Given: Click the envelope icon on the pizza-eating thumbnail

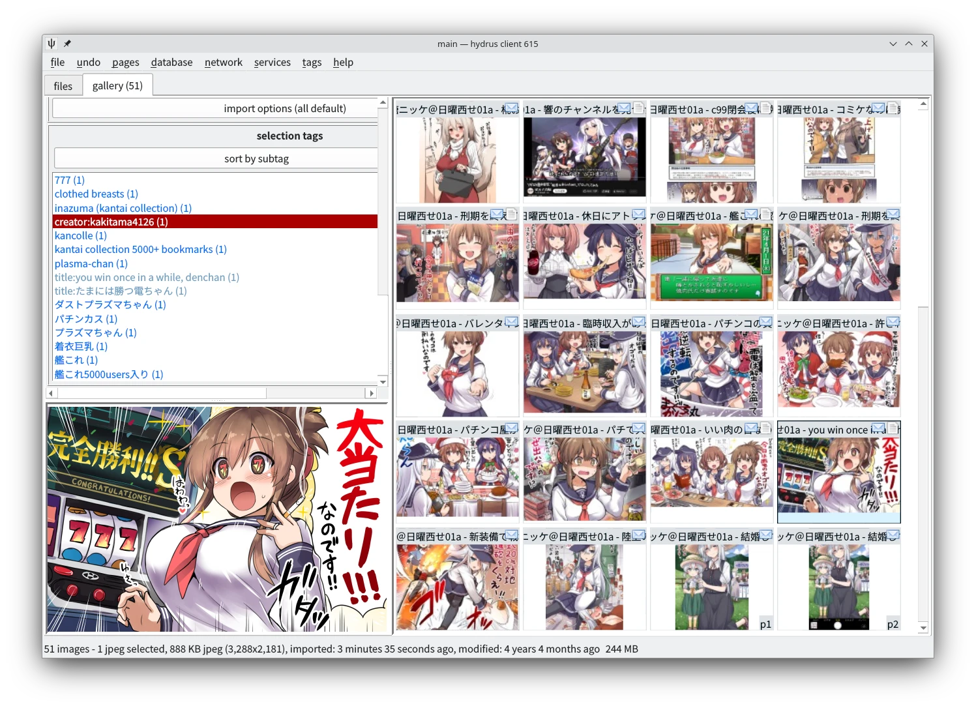Looking at the screenshot, I should (638, 214).
